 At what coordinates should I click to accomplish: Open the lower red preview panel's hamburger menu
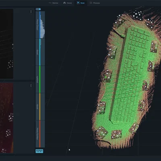pos(31,85)
